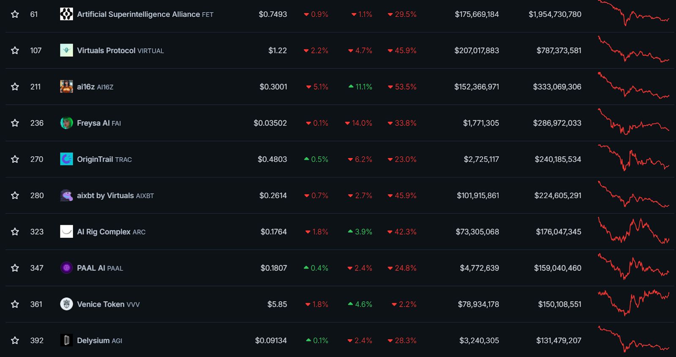Viewport: 676px width, 357px height.
Task: Select rank number 236 for Freysa AI
Action: (37, 123)
